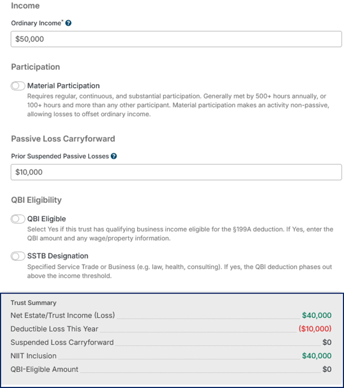The image size is (344, 388).
Task: Turn on the QBI Eligible switch
Action: (x=18, y=219)
